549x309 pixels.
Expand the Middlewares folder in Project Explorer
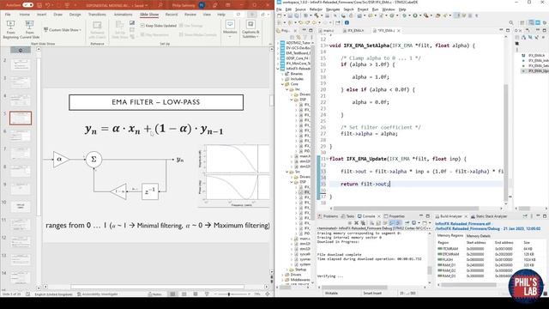tap(283, 280)
